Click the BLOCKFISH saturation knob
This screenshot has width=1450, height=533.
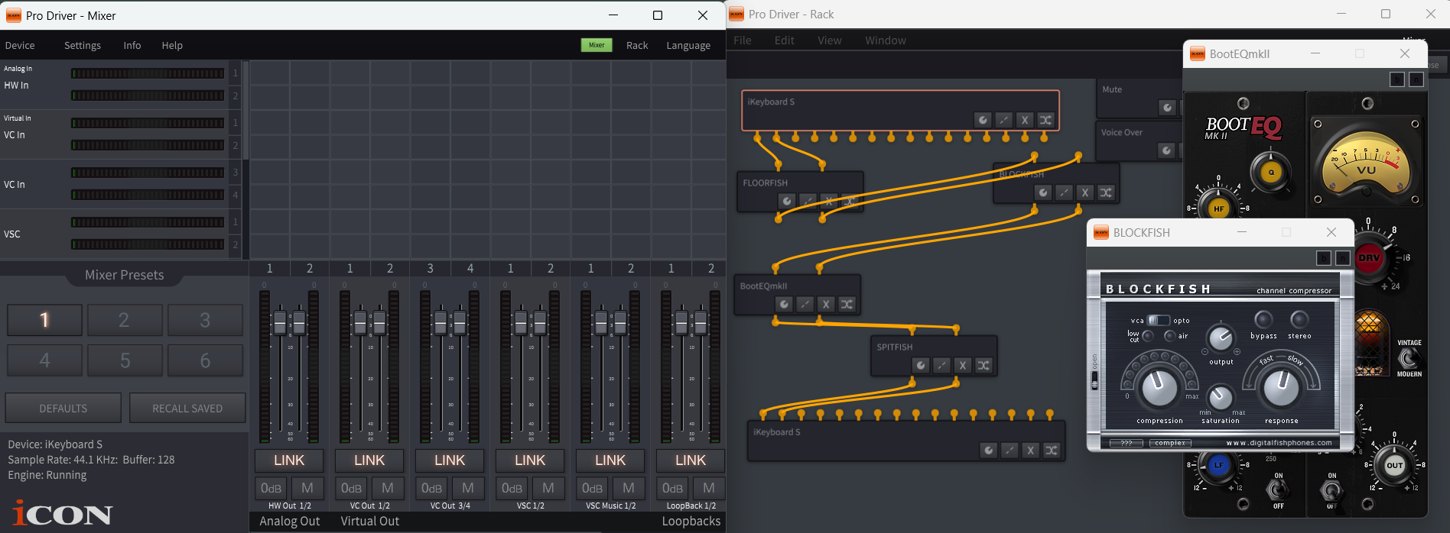point(1221,396)
